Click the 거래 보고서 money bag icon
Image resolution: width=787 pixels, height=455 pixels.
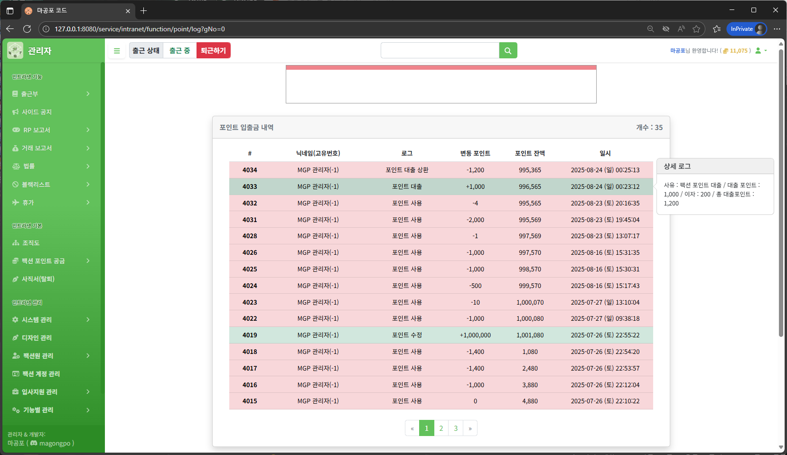pos(15,148)
